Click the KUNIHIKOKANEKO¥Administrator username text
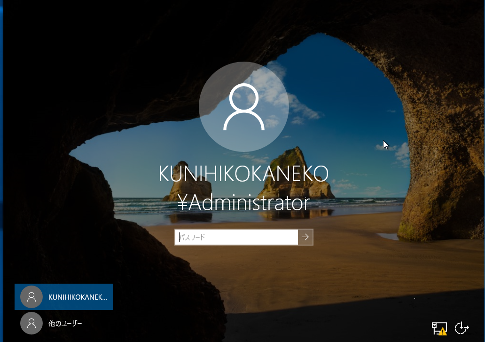The image size is (485, 342). pyautogui.click(x=243, y=188)
